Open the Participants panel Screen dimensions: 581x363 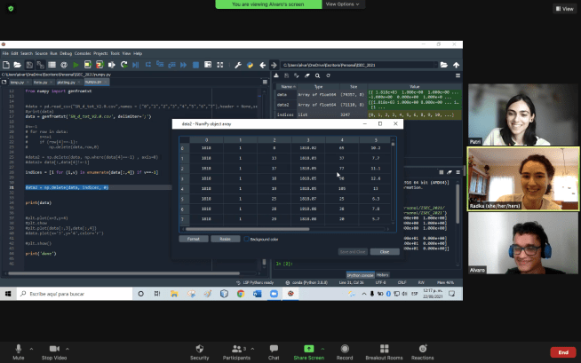pyautogui.click(x=235, y=348)
